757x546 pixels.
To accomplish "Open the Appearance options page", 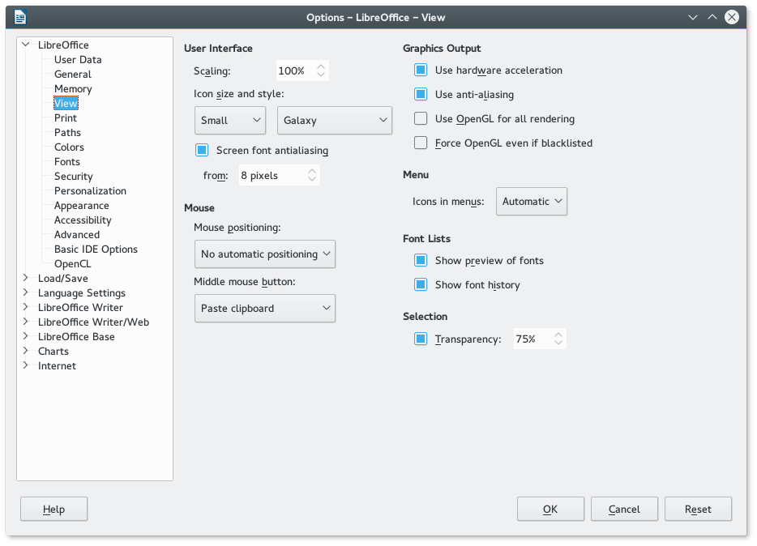I will click(x=82, y=206).
